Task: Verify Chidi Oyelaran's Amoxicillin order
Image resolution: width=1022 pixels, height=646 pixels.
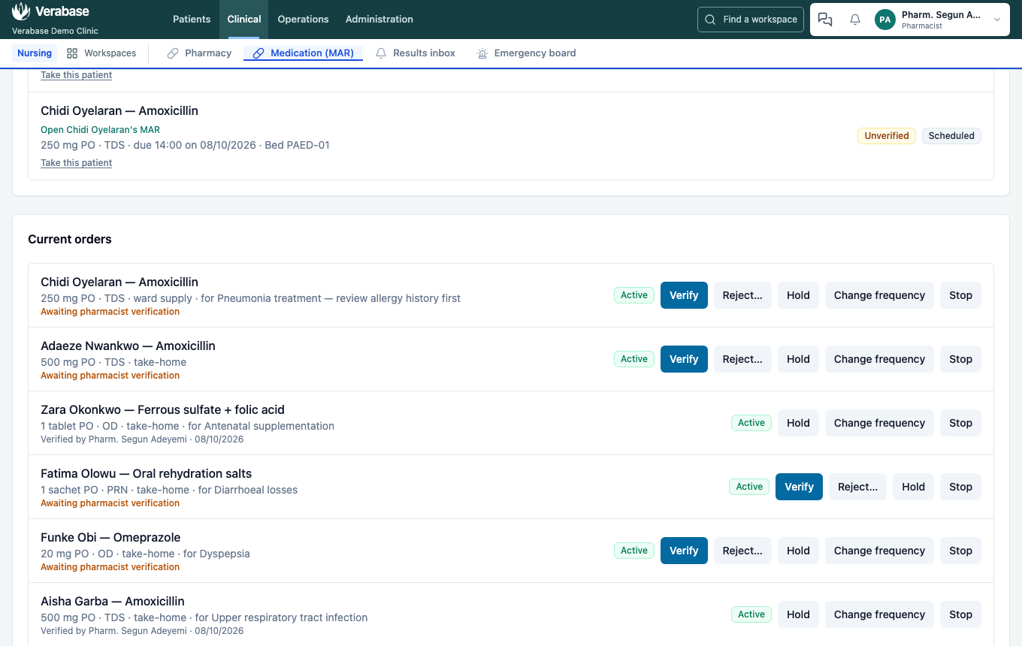Action: click(x=684, y=295)
